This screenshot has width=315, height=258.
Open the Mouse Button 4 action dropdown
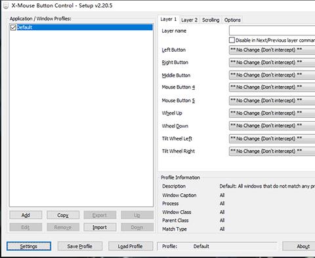[272, 87]
